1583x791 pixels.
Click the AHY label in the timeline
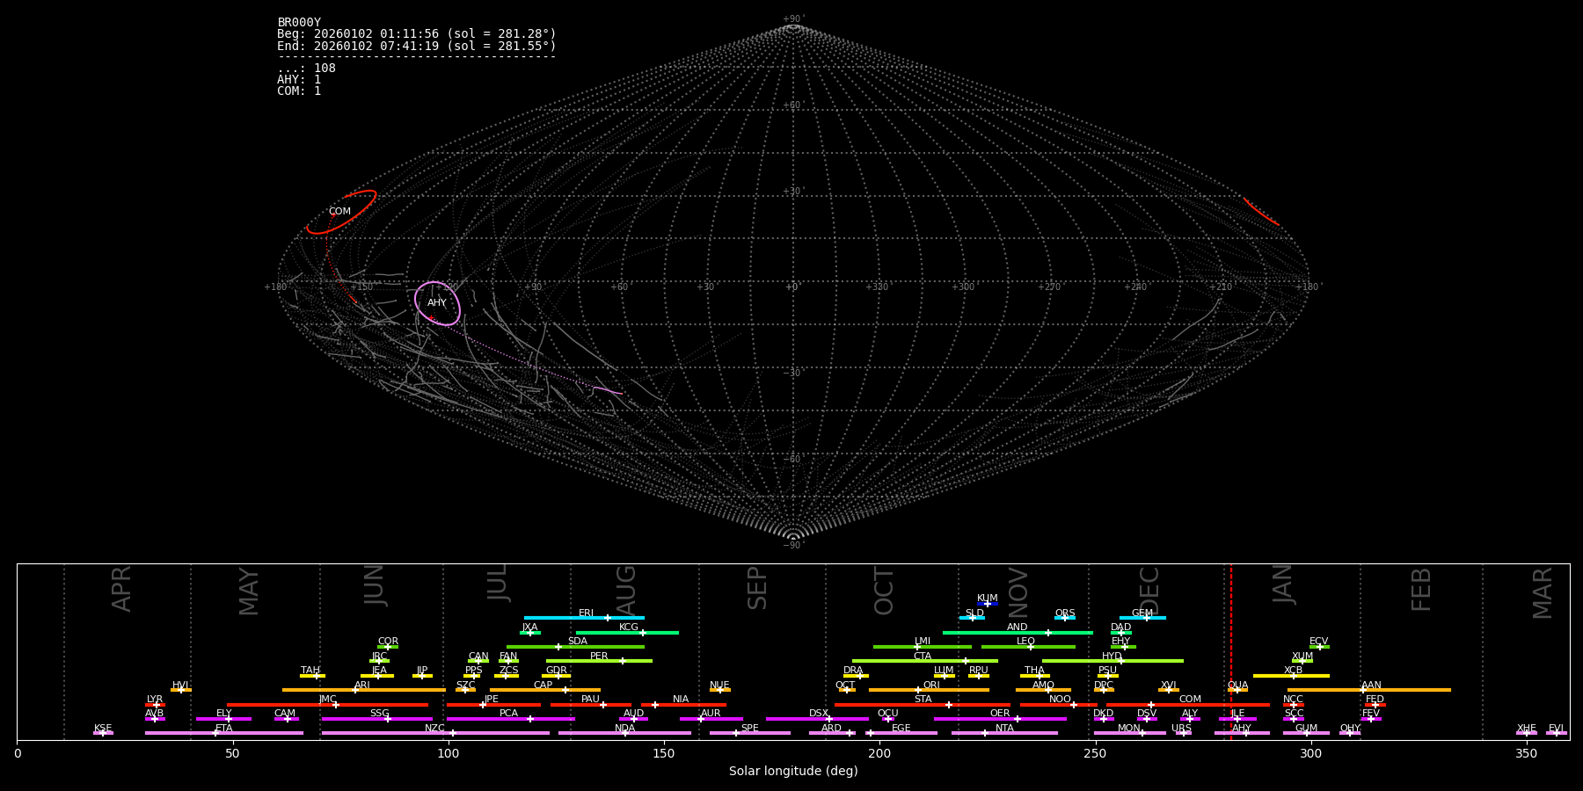coord(1242,729)
